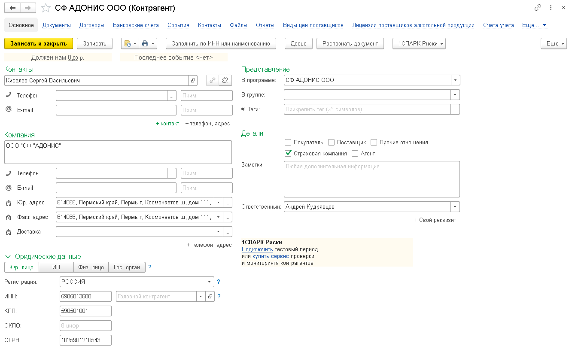The width and height of the screenshot is (569, 352).
Task: Click inside the Заметки text area
Action: tap(372, 179)
